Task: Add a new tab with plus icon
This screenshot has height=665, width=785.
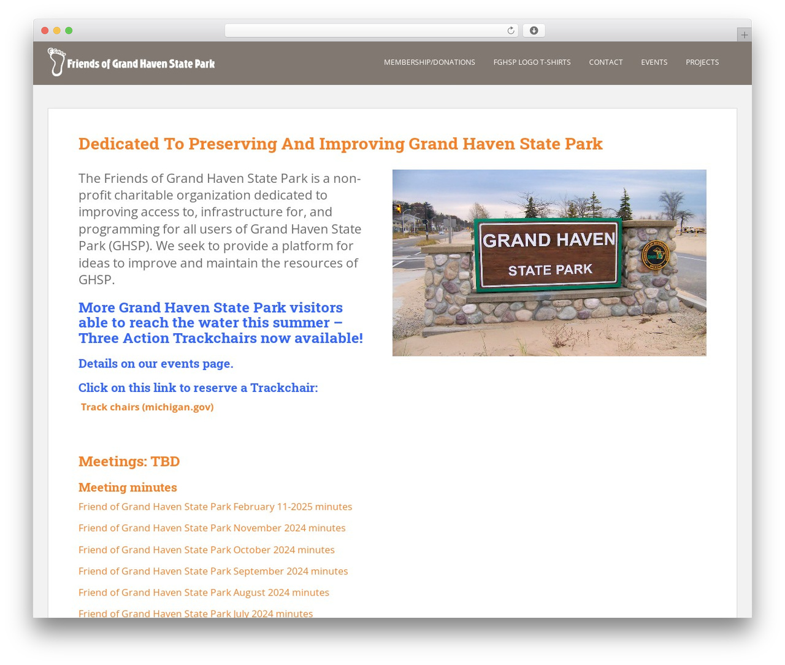Action: click(744, 35)
